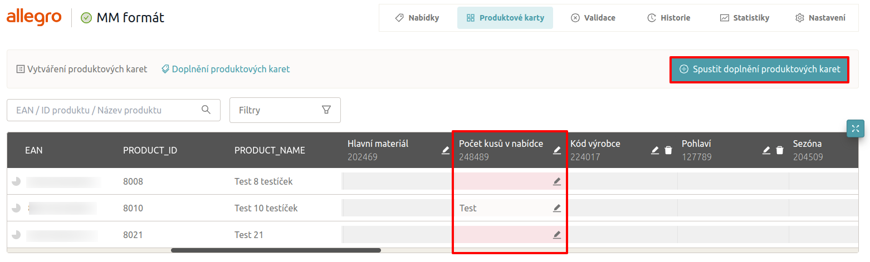Switch to the Nabídky tab
Image resolution: width=870 pixels, height=262 pixels.
point(417,18)
